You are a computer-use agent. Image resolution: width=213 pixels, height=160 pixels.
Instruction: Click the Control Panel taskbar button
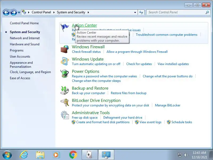click(x=106, y=155)
